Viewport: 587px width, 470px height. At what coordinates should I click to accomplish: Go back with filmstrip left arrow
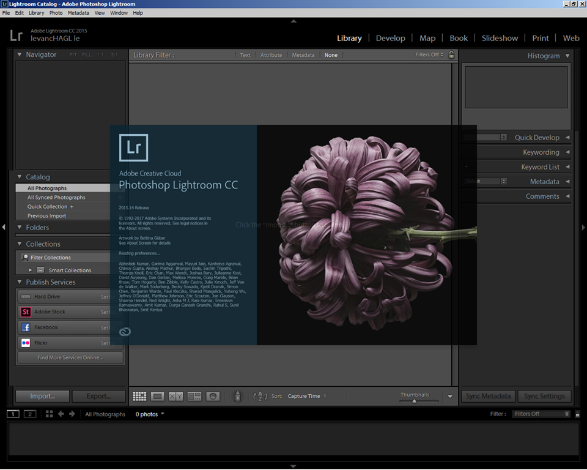61,414
